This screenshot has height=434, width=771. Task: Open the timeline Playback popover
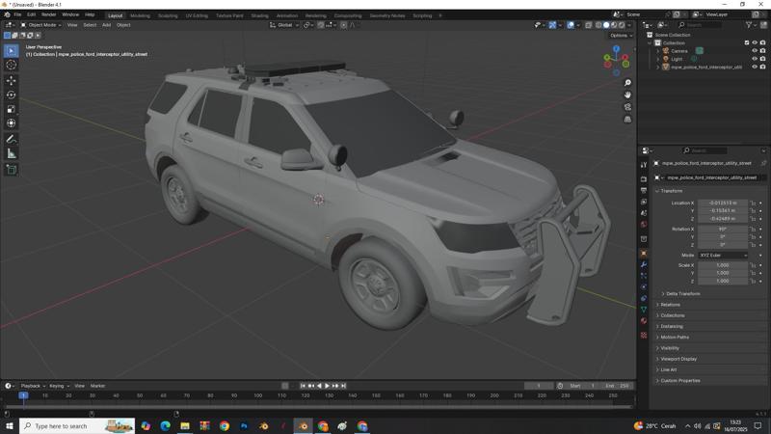coord(33,386)
